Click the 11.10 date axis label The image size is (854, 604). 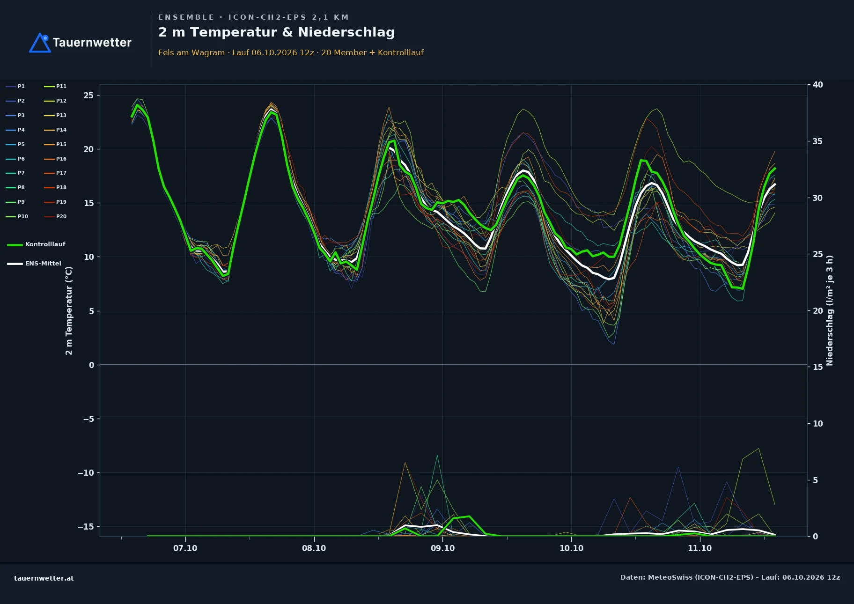(x=700, y=548)
